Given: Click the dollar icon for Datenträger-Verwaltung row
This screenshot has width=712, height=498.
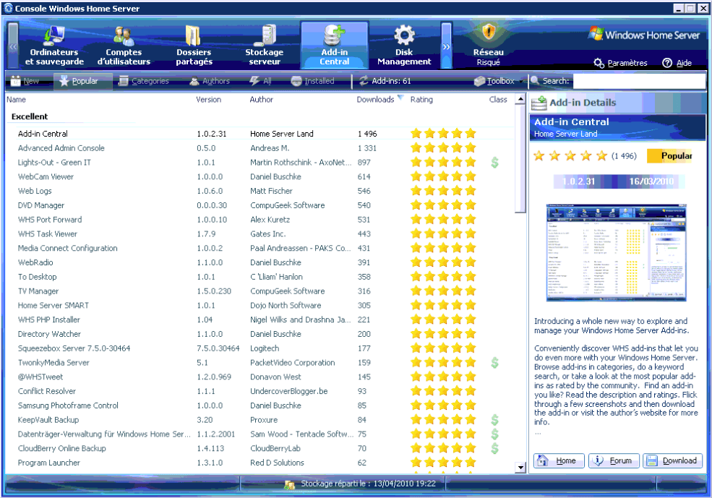Looking at the screenshot, I should point(495,434).
